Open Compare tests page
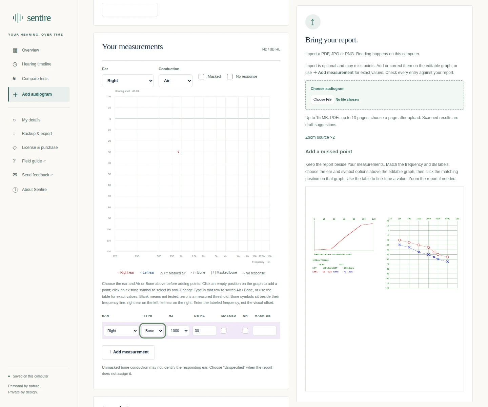 pos(39,79)
